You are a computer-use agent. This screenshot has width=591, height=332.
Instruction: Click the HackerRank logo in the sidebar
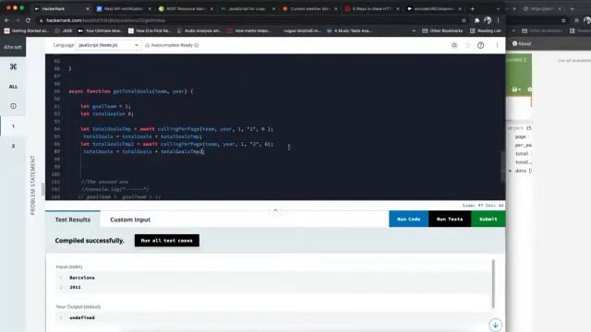(x=13, y=66)
